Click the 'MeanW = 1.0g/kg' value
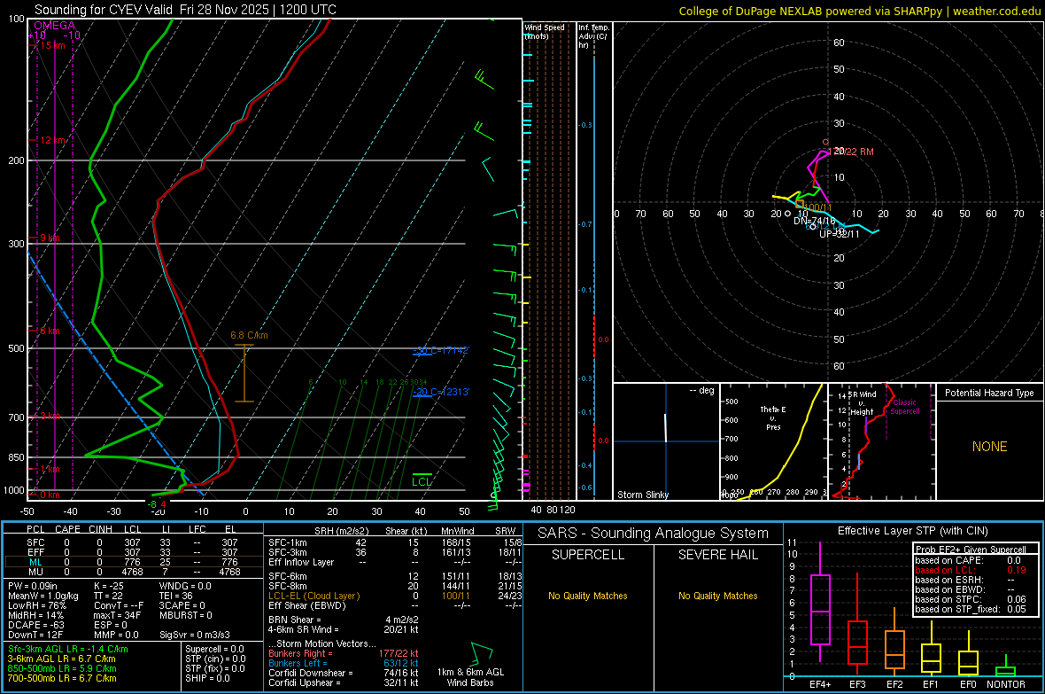The height and width of the screenshot is (694, 1045). point(43,596)
